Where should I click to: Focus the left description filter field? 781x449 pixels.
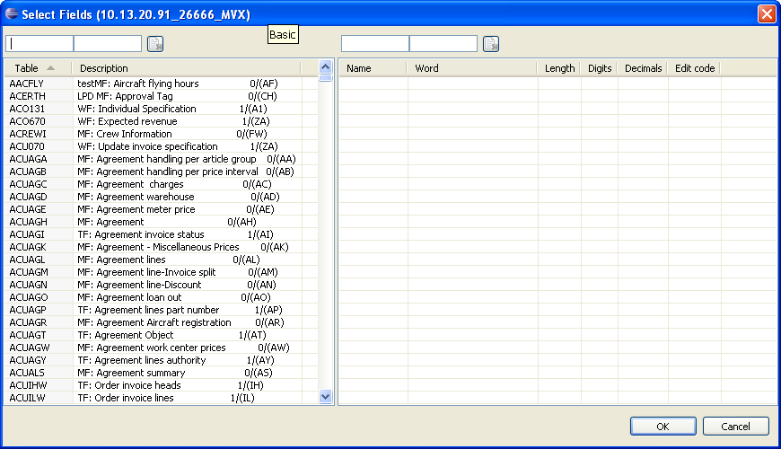(x=108, y=44)
